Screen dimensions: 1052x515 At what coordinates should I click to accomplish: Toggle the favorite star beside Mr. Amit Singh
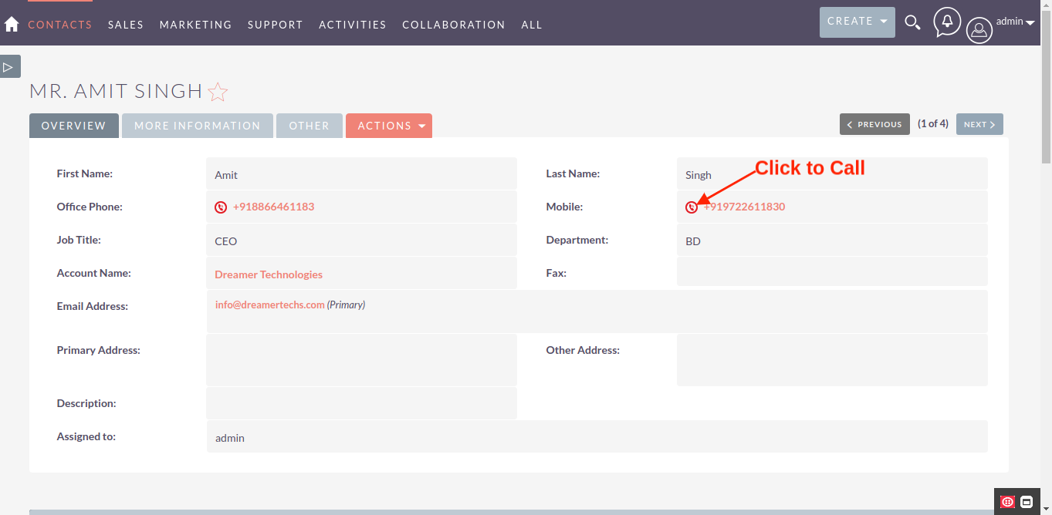pyautogui.click(x=218, y=91)
